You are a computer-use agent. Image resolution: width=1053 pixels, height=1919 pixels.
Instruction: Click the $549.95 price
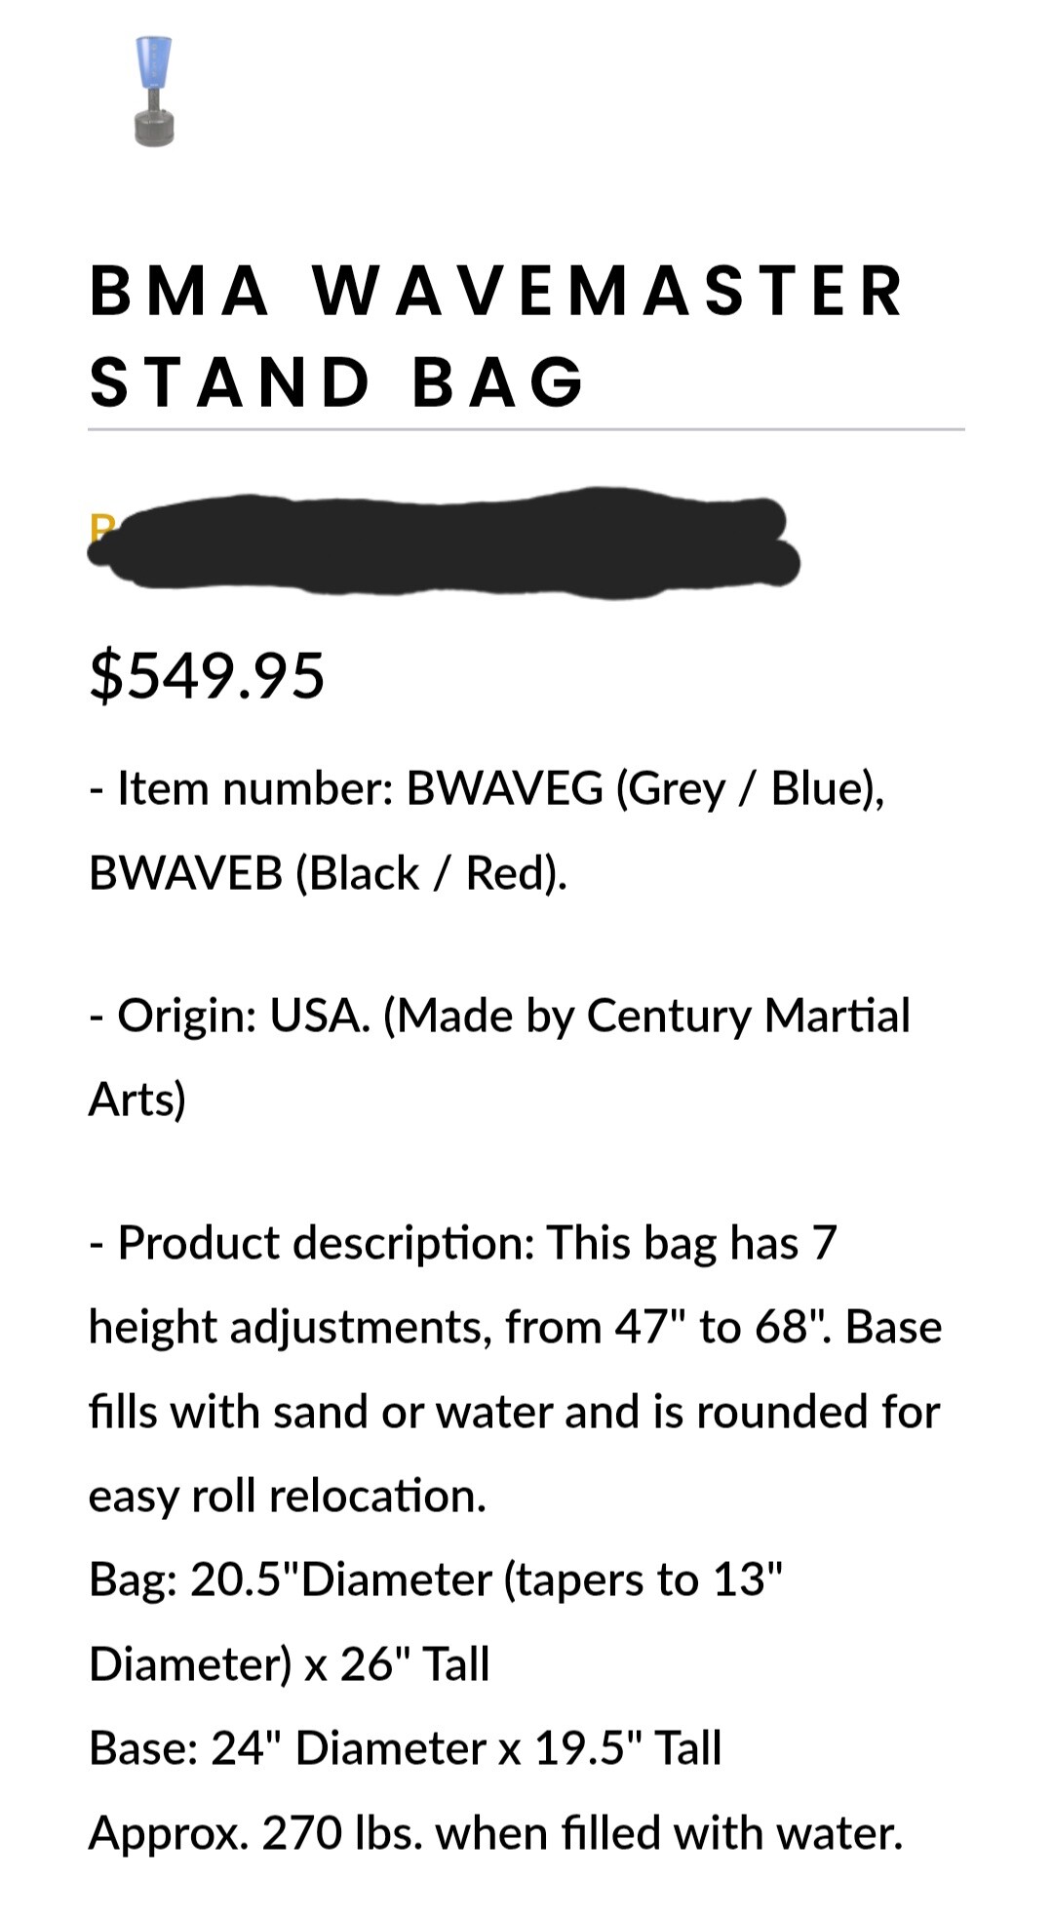point(207,675)
